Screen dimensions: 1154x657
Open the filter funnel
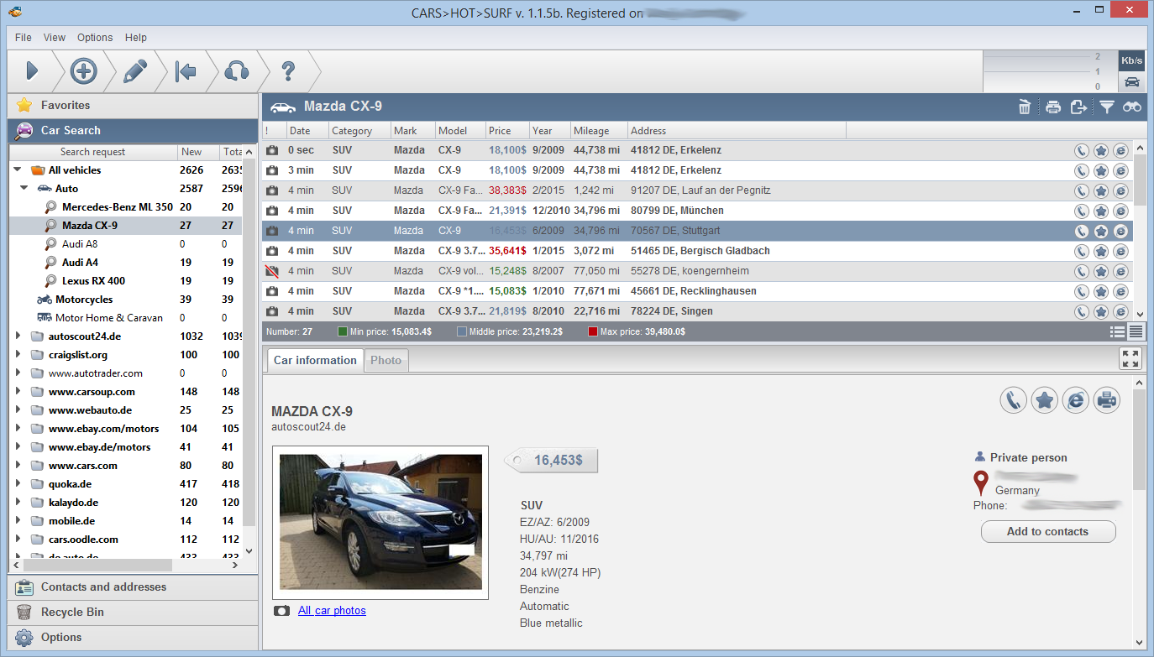coord(1107,107)
